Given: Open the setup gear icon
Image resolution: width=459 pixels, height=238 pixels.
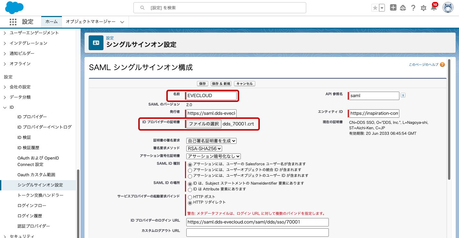Looking at the screenshot, I should click(x=424, y=8).
